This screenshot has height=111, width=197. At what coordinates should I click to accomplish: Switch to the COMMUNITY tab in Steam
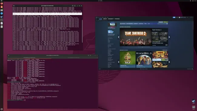tap(111, 19)
